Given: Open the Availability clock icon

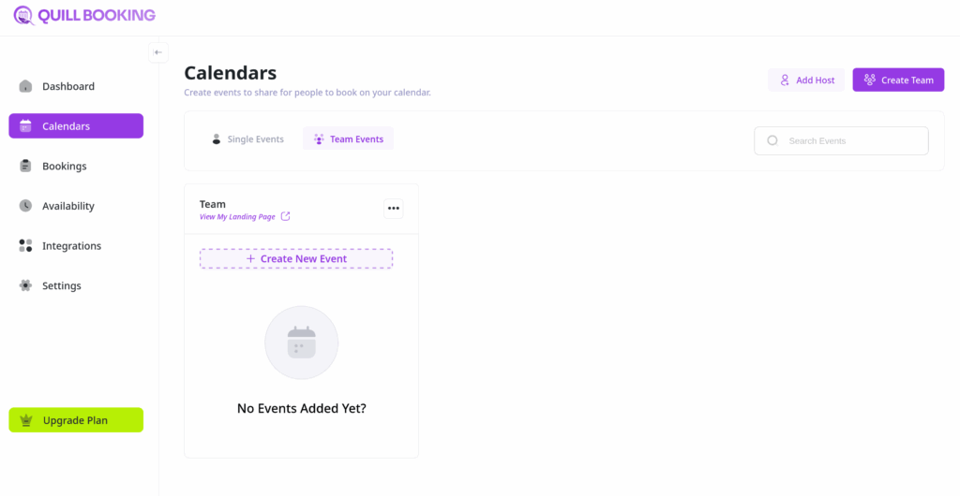Looking at the screenshot, I should [x=25, y=206].
